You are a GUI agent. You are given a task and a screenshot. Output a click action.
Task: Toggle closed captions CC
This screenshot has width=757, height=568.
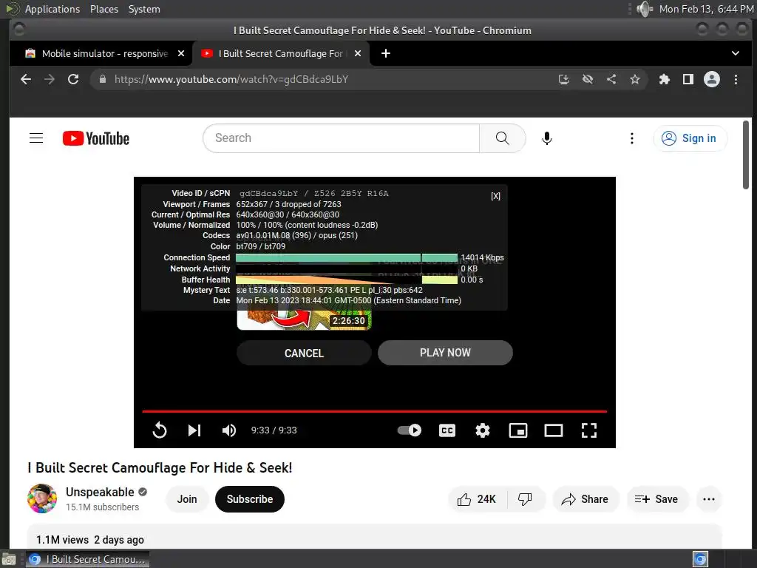point(447,430)
